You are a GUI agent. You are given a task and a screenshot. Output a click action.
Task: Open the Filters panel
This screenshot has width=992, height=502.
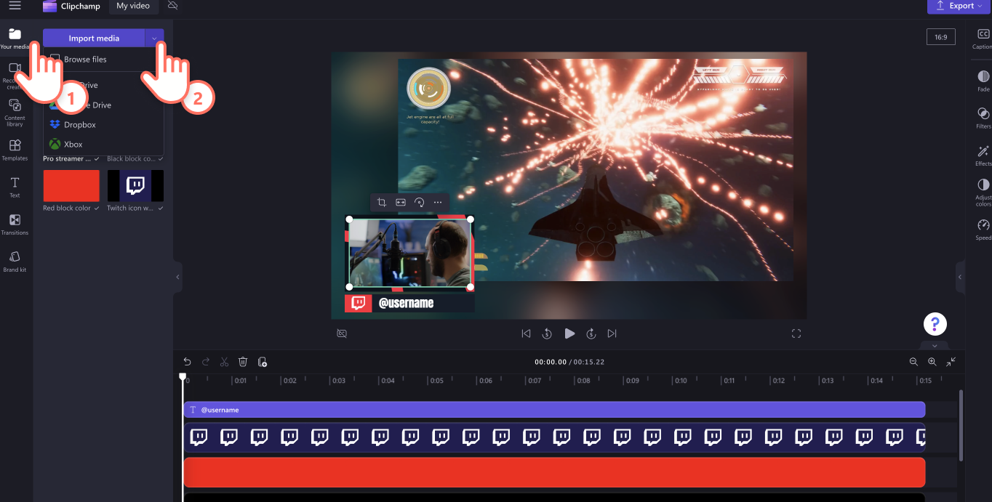tap(983, 118)
